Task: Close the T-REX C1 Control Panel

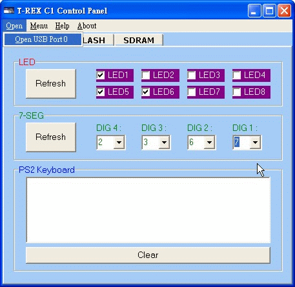Action: (x=284, y=10)
